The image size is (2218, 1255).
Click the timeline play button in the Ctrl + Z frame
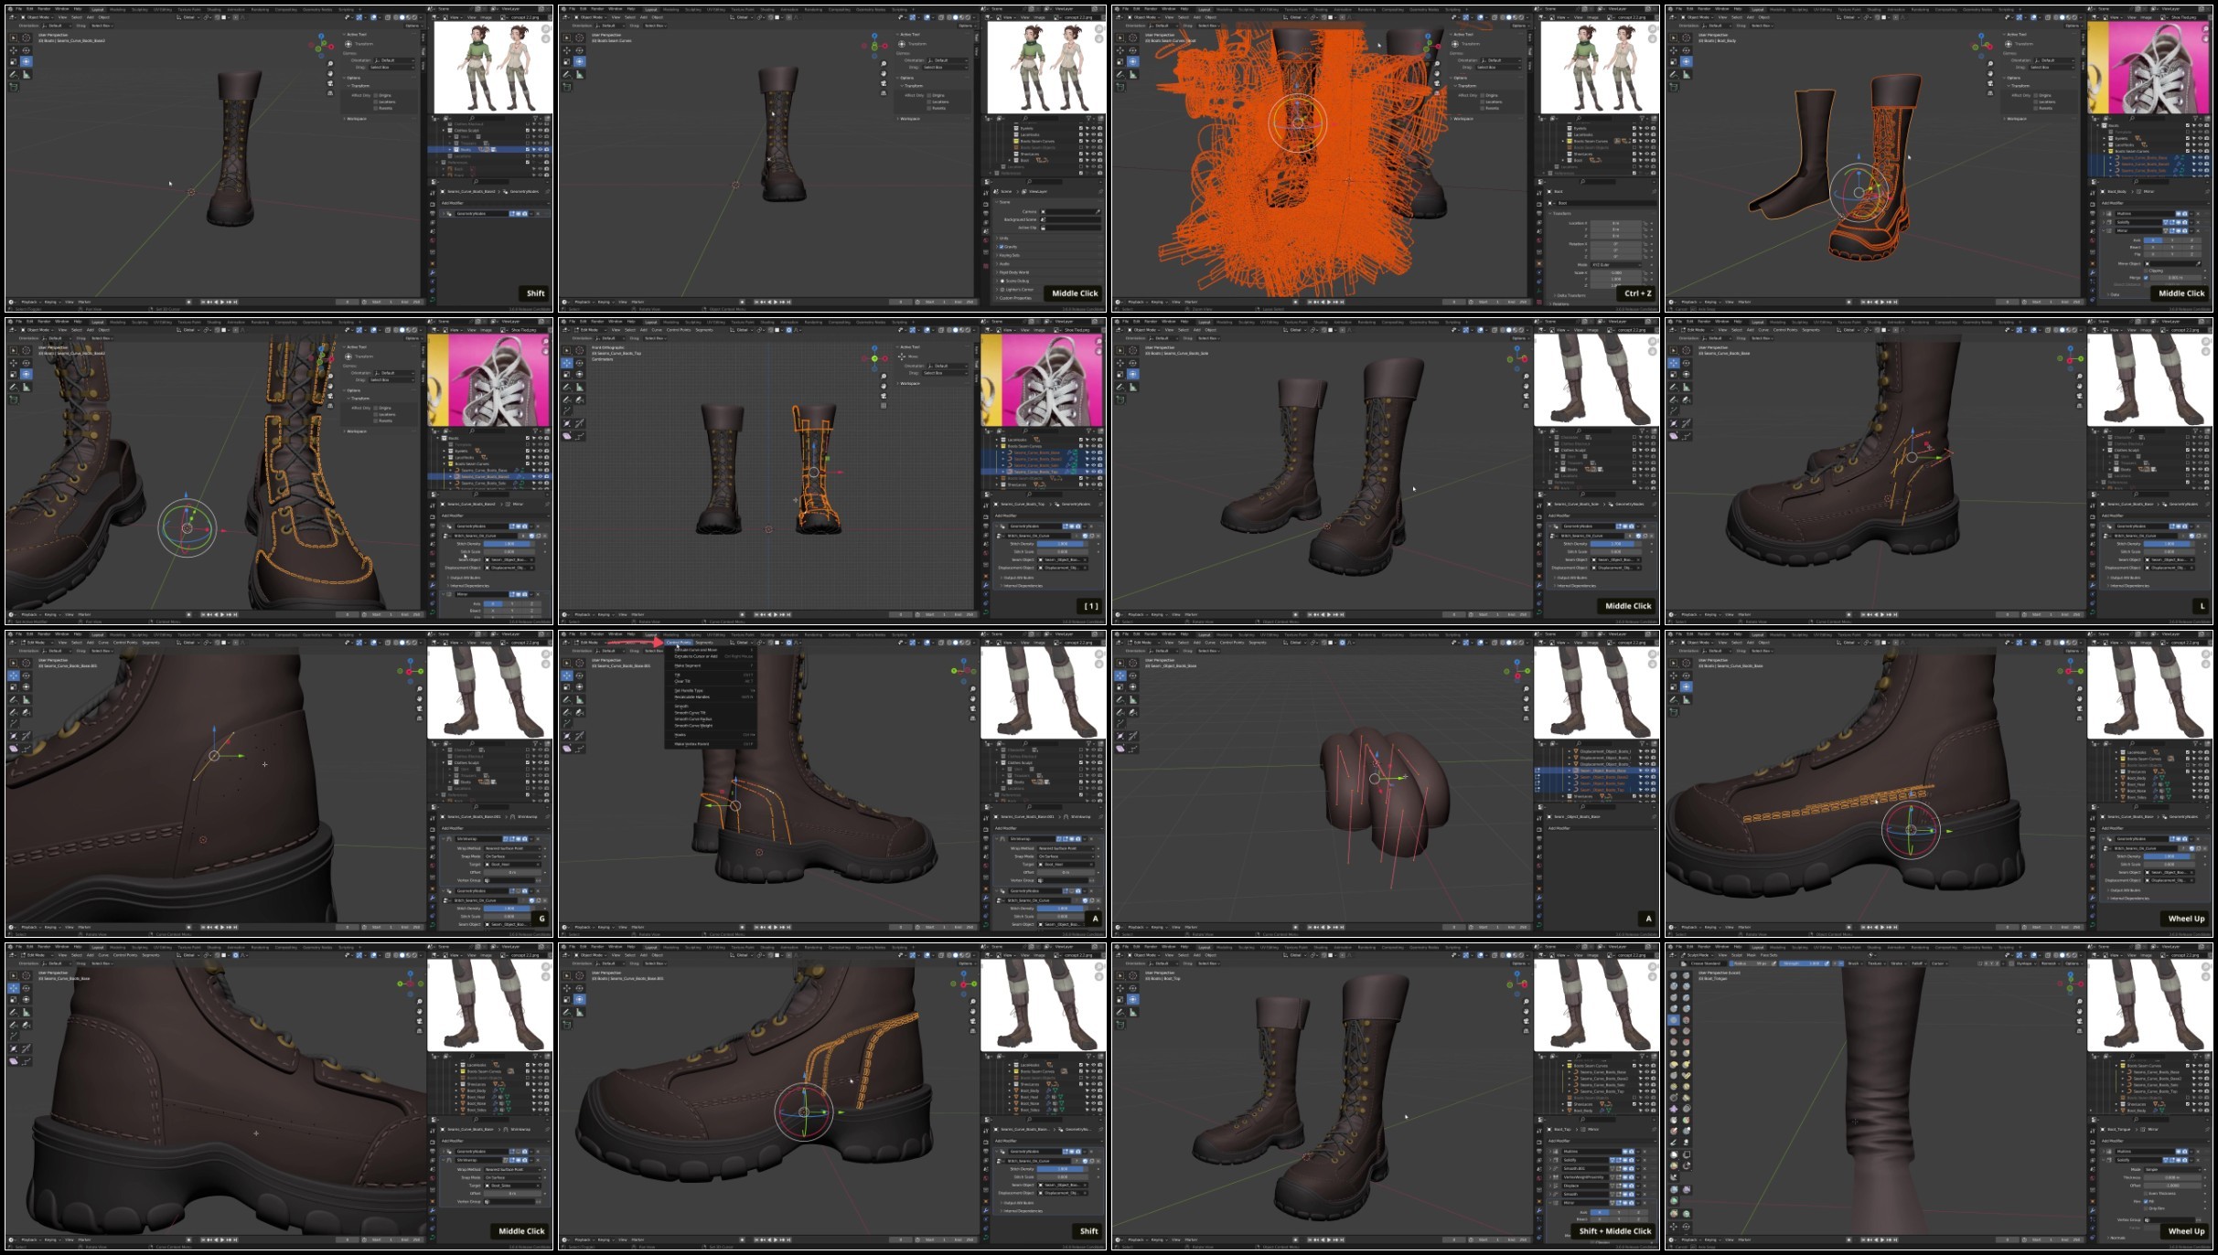pos(1329,302)
